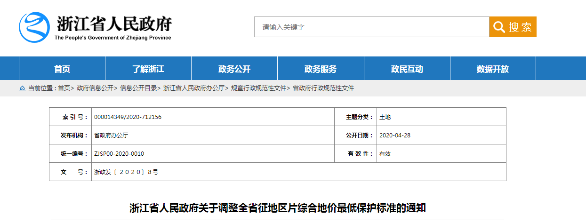
Task: Click 省政府行政规范性文件 breadcrumb link
Action: [323, 88]
